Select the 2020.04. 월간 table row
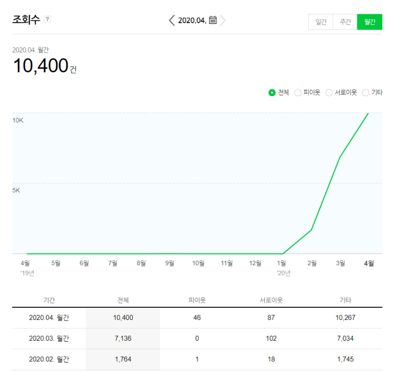This screenshot has height=371, width=395. point(197,318)
